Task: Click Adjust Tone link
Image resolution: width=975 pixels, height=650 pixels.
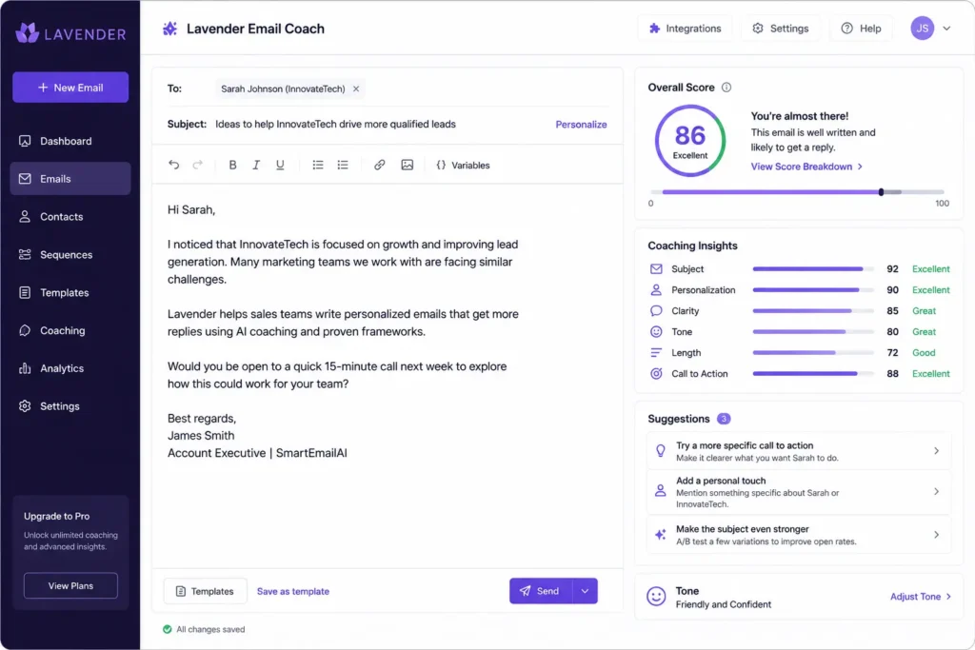Action: pyautogui.click(x=921, y=597)
